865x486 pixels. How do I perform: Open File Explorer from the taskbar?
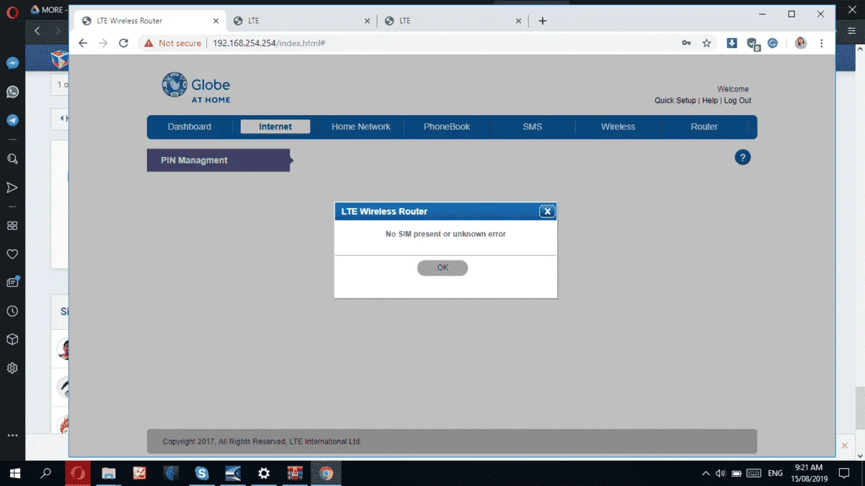point(109,473)
